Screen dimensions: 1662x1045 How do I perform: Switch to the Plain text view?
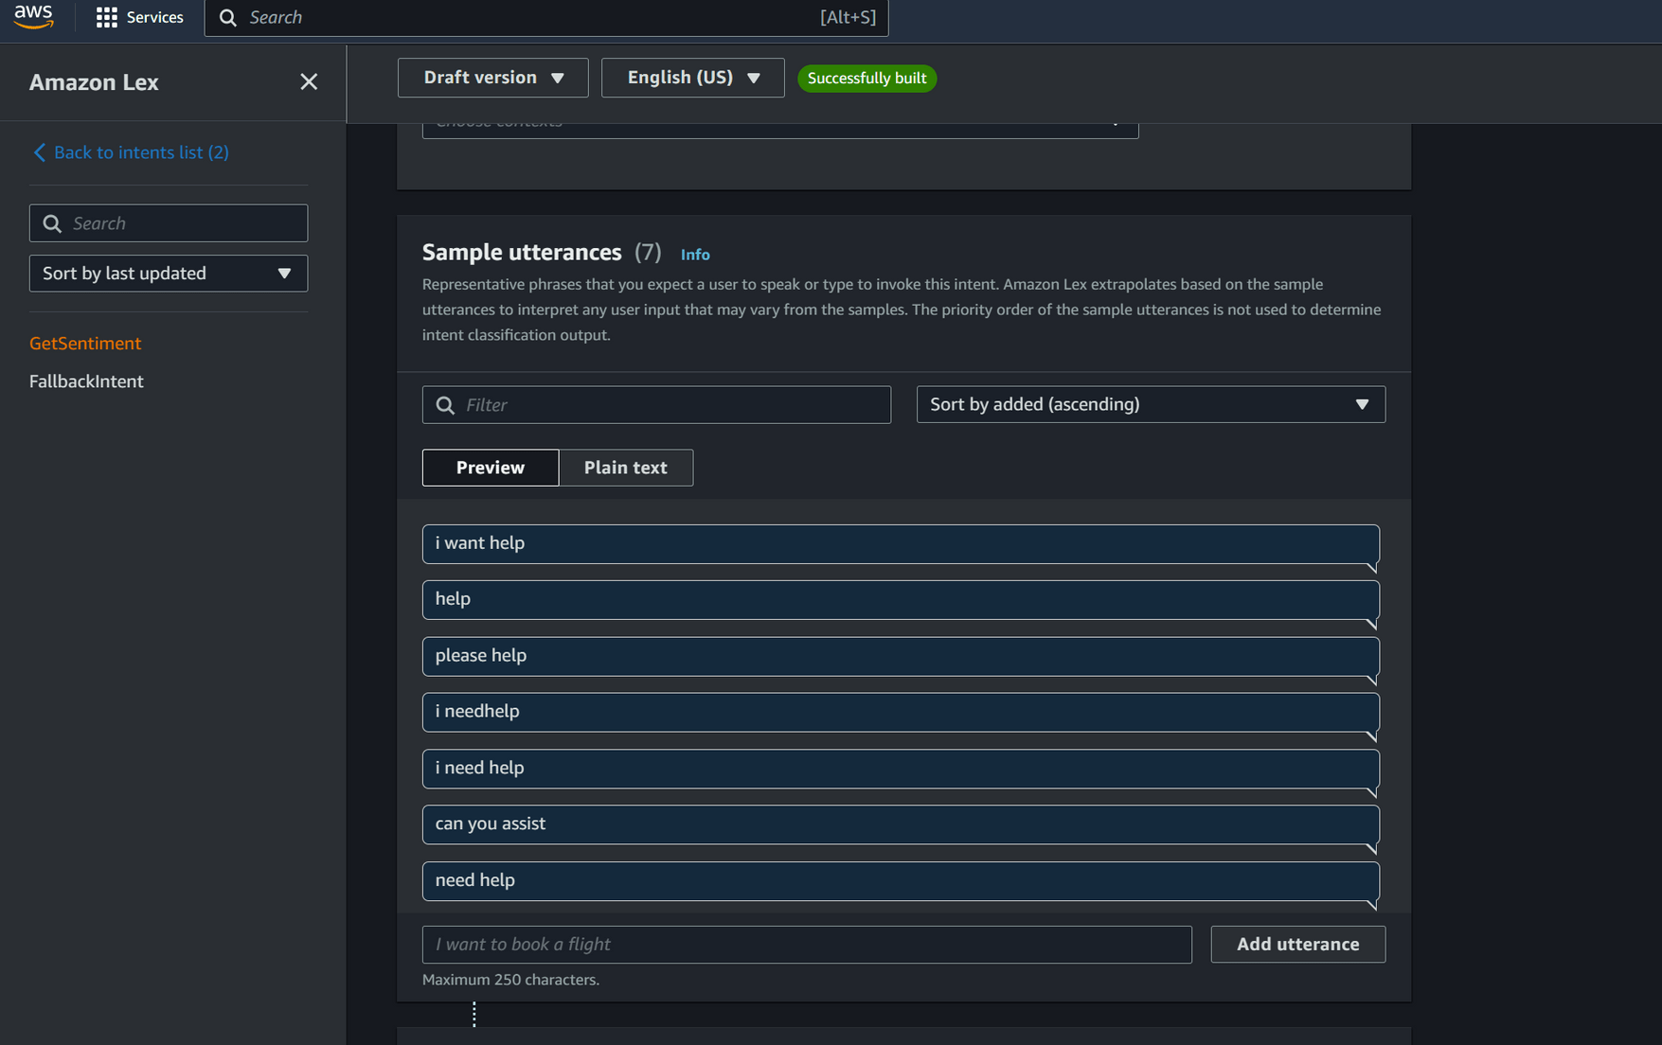tap(625, 467)
